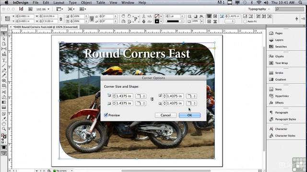This screenshot has height=172, width=307.
Task: Select the Pencil tool
Action: (4, 75)
